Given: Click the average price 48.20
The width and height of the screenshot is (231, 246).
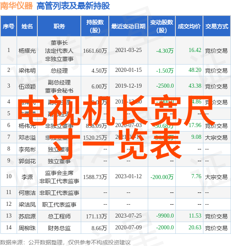Looking at the screenshot, I should [x=195, y=70].
